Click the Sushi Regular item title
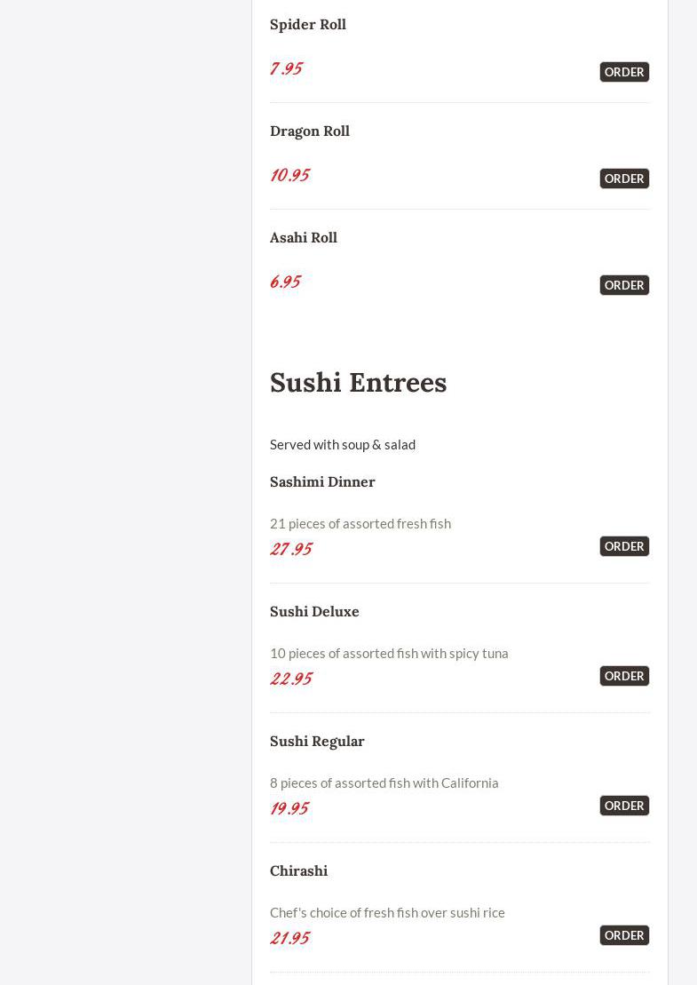This screenshot has height=985, width=697. [317, 741]
